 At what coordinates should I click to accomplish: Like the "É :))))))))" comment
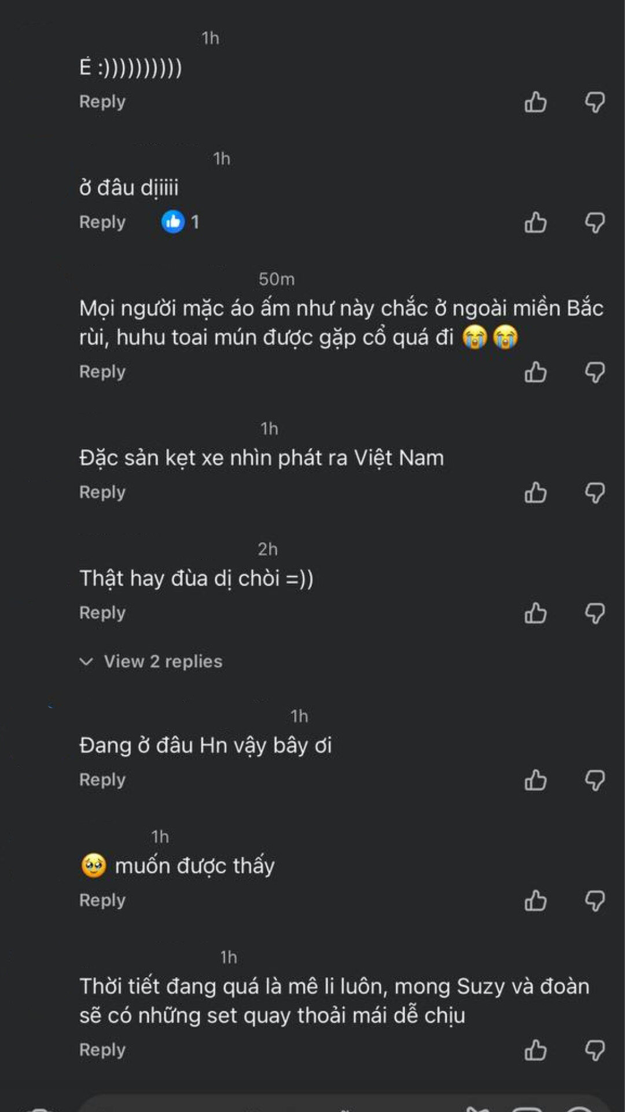click(535, 102)
